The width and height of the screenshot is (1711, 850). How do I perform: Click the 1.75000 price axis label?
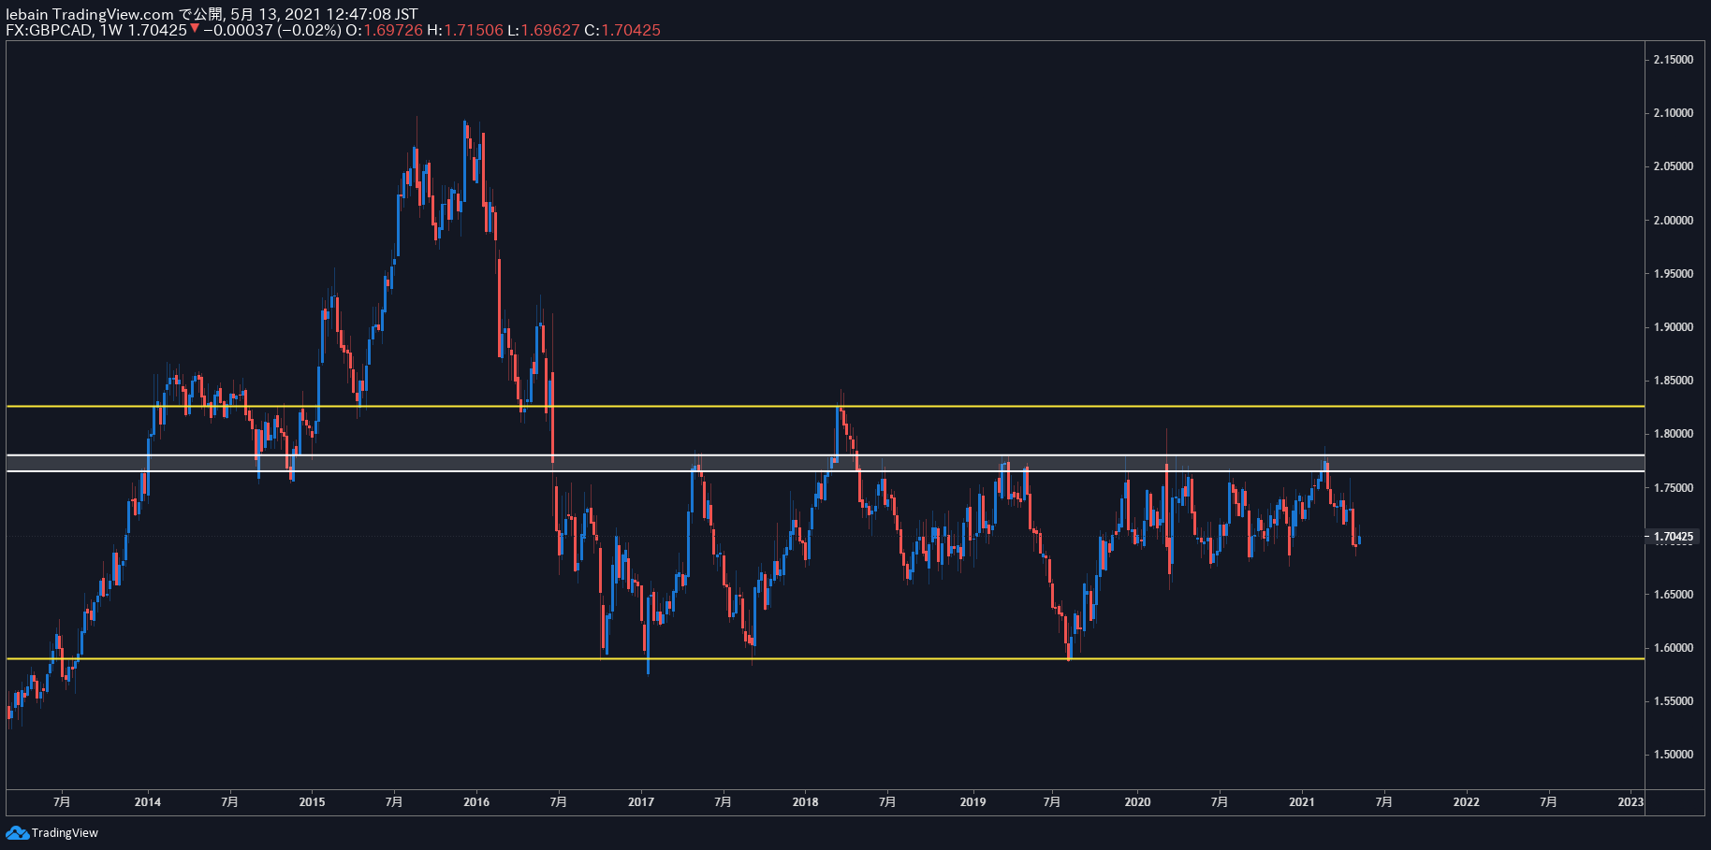(x=1673, y=488)
